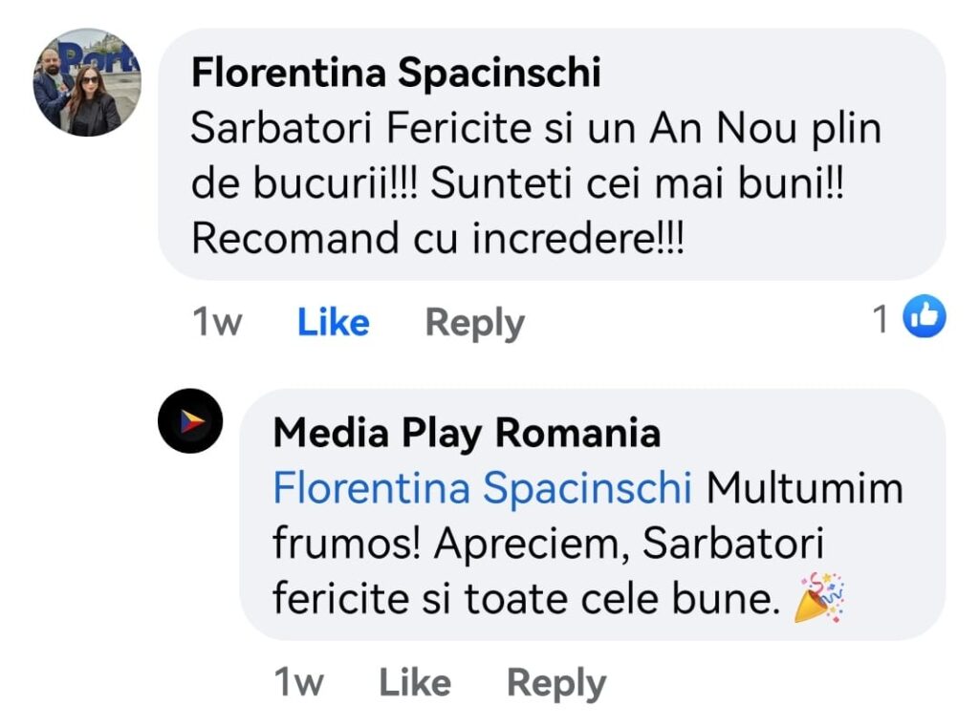The image size is (979, 726).
Task: Click the party popper emoji
Action: point(819,598)
